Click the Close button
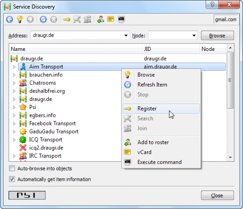 click(217, 195)
